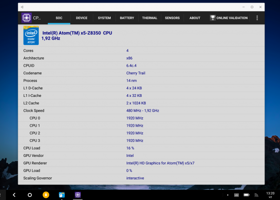Click the CPU-Z app logo icon

point(27,18)
